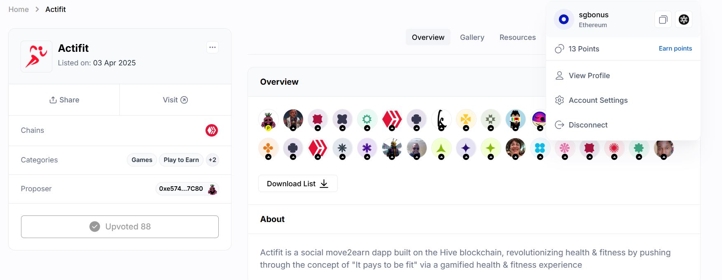Click the Actifit breadcrumb text
This screenshot has width=722, height=280.
[x=56, y=9]
